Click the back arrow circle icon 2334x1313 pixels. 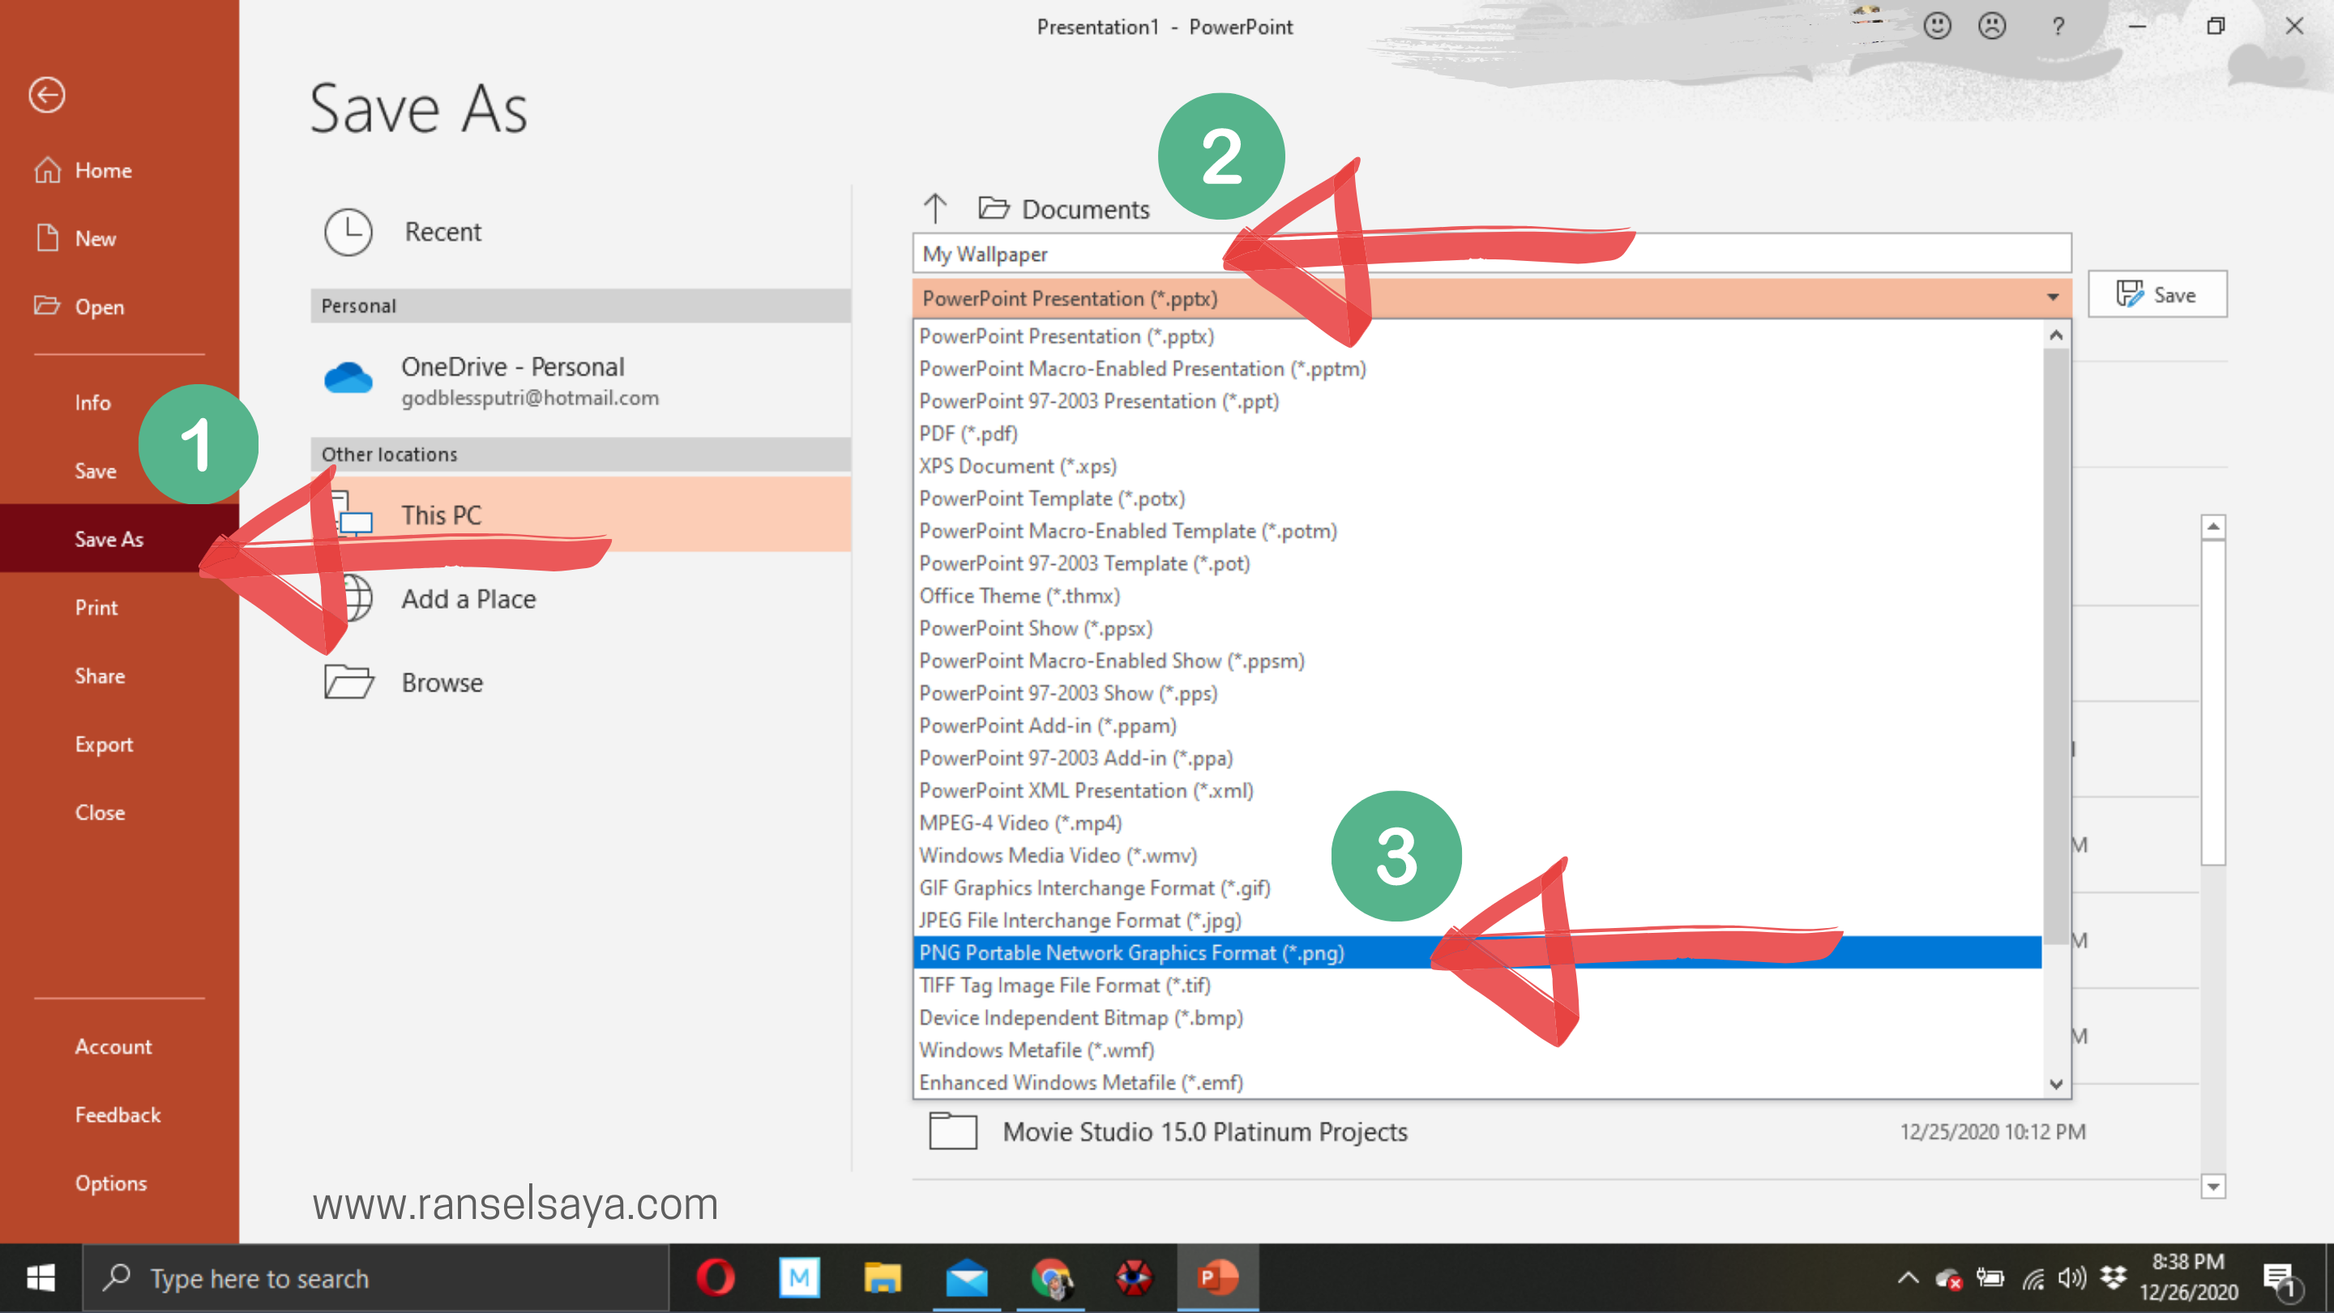point(46,94)
